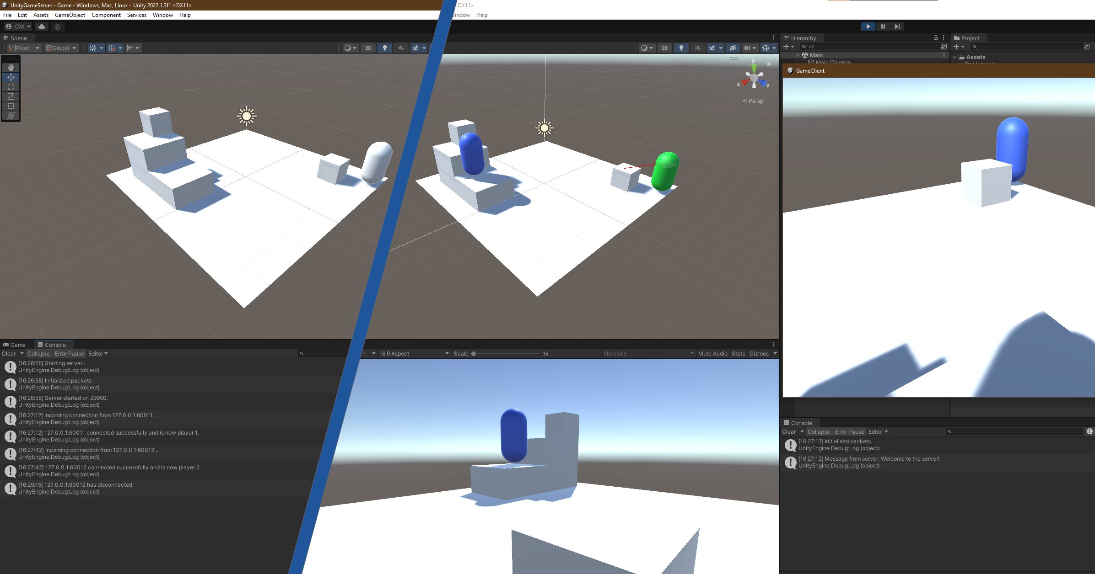Click Clear in left Console
Image resolution: width=1095 pixels, height=574 pixels.
pyautogui.click(x=9, y=353)
